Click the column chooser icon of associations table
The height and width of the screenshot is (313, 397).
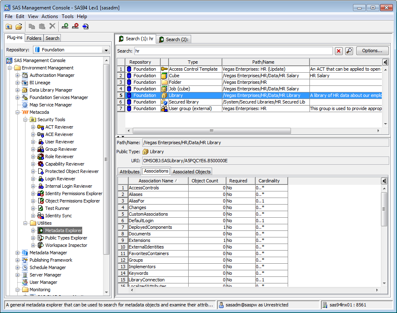point(384,181)
